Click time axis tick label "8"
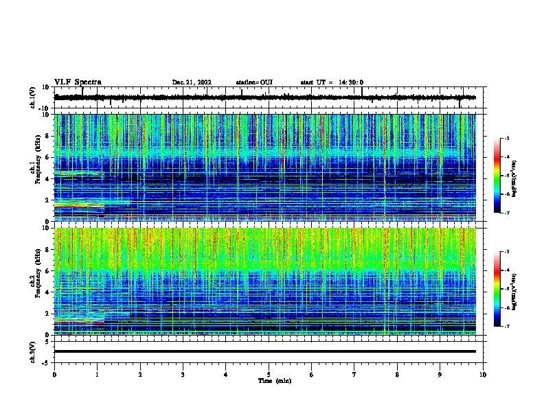The height and width of the screenshot is (420, 544). [x=397, y=375]
